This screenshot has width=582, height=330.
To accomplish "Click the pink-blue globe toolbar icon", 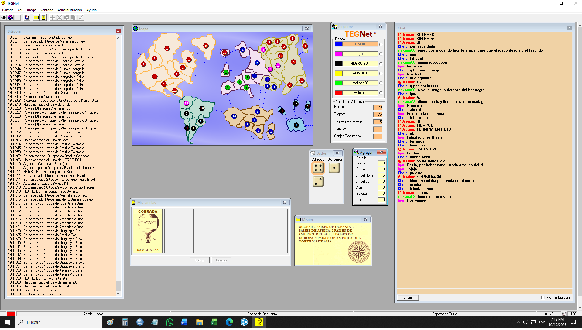I will [10, 18].
